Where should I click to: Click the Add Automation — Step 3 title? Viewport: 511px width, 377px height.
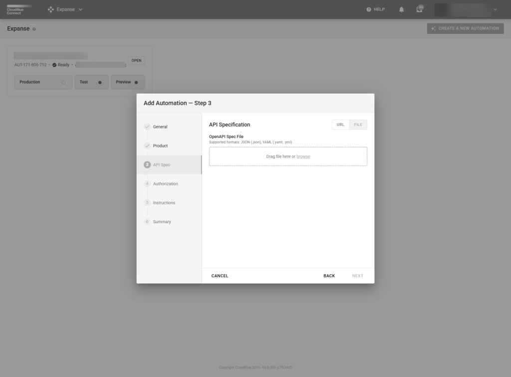click(177, 103)
